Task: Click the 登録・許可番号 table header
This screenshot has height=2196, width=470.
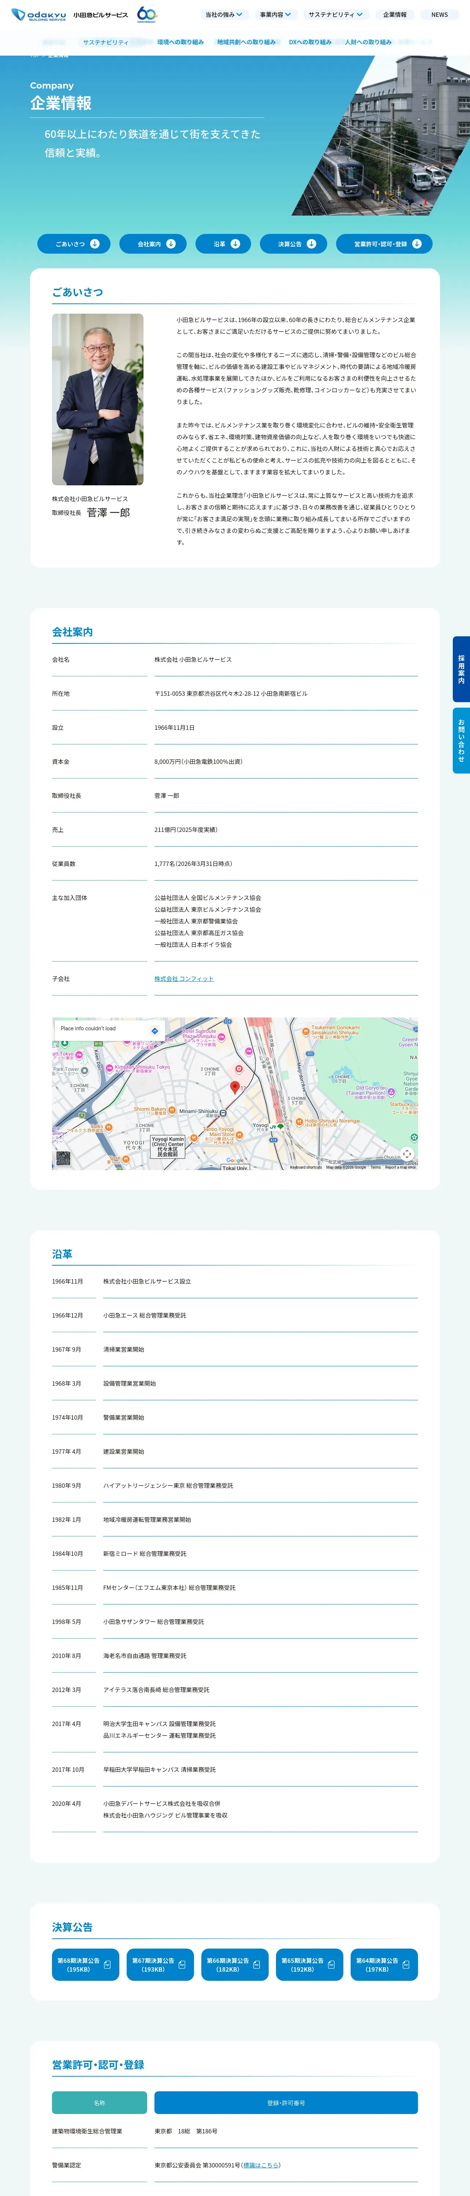Action: pos(286,2103)
